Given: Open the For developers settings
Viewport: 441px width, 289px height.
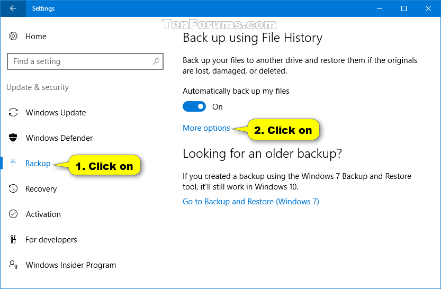Looking at the screenshot, I should pos(51,240).
